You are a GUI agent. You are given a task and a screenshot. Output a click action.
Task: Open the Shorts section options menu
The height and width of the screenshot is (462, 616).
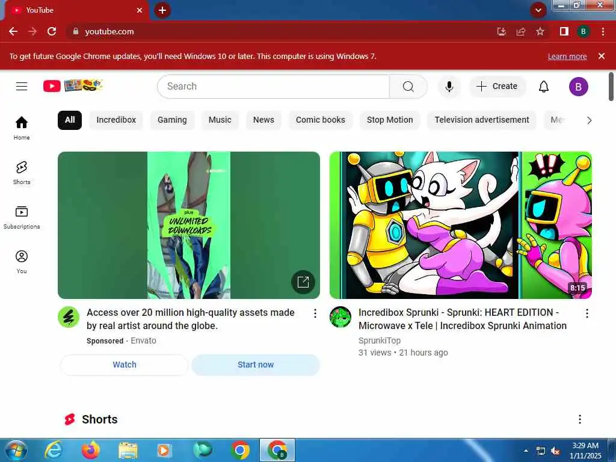pyautogui.click(x=579, y=419)
